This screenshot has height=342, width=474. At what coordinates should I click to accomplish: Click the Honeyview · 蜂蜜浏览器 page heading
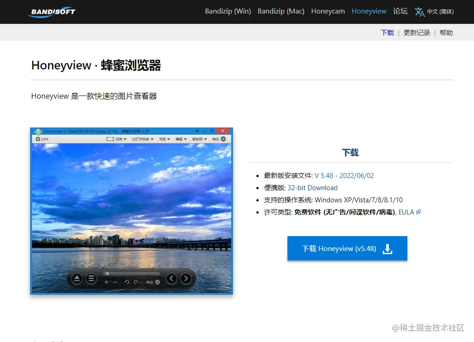click(96, 65)
